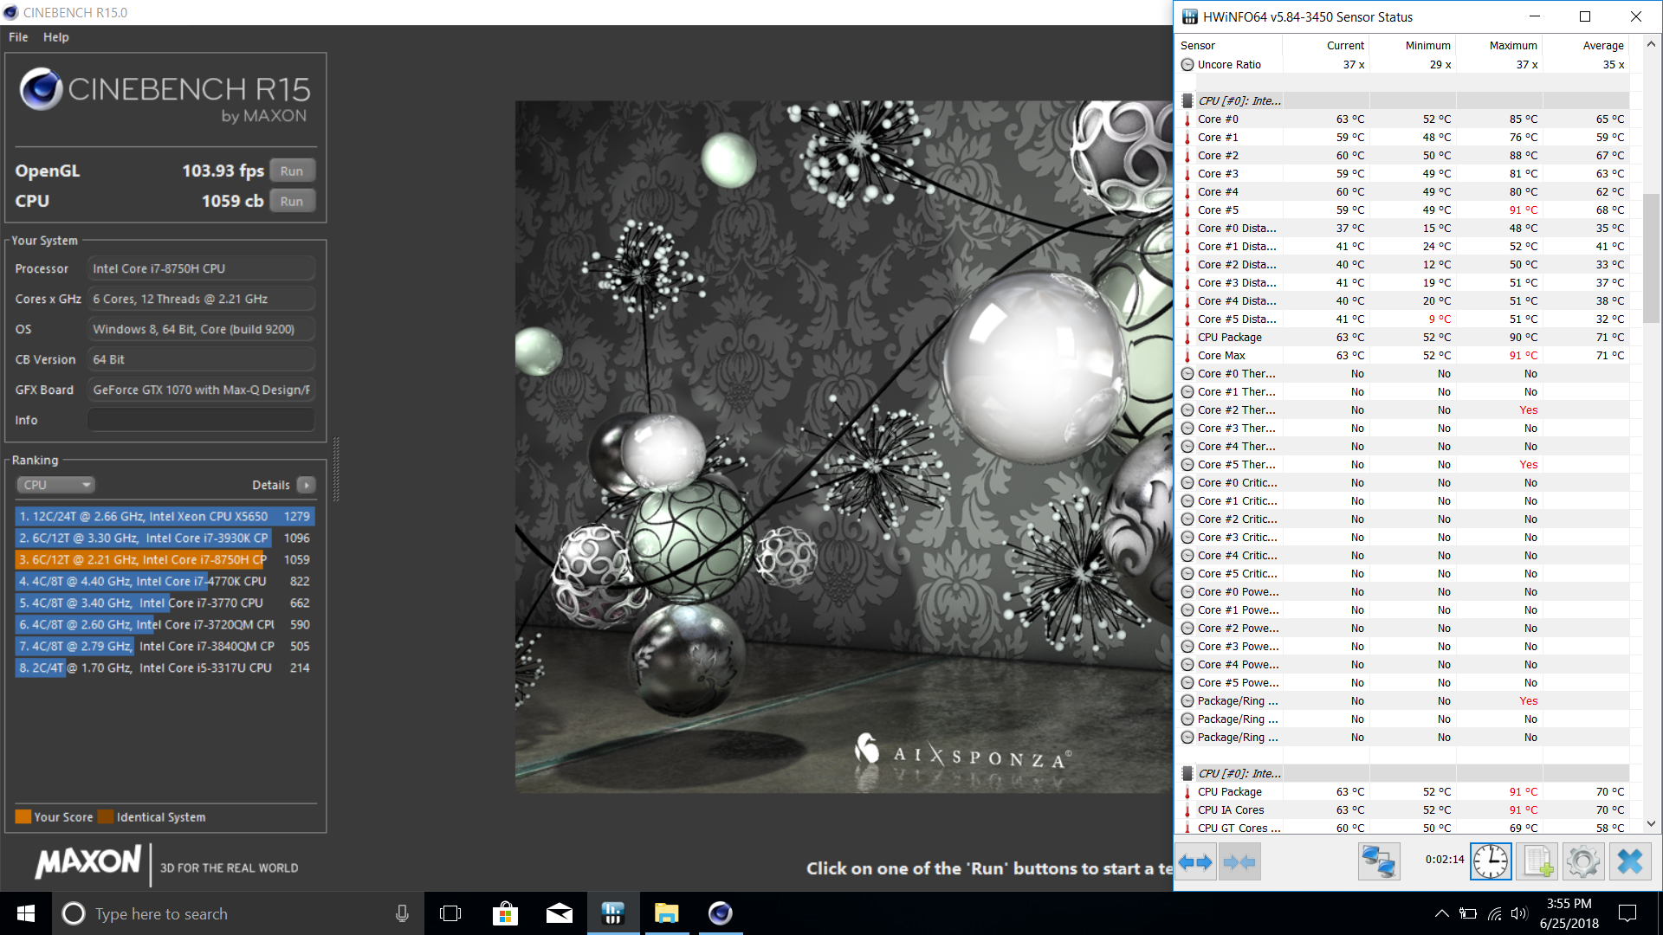1663x935 pixels.
Task: Select highlighted ranking entry i7-8750H 1059
Action: pyautogui.click(x=165, y=560)
